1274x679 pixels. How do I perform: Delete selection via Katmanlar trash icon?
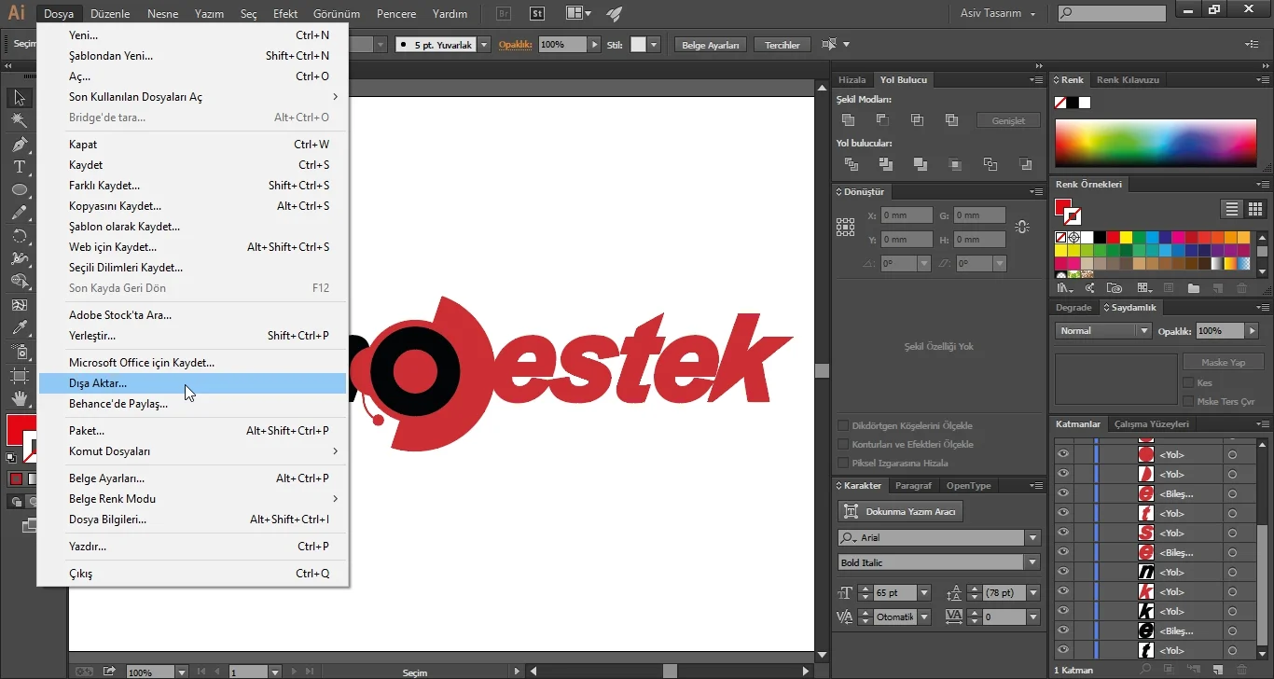(x=1241, y=670)
